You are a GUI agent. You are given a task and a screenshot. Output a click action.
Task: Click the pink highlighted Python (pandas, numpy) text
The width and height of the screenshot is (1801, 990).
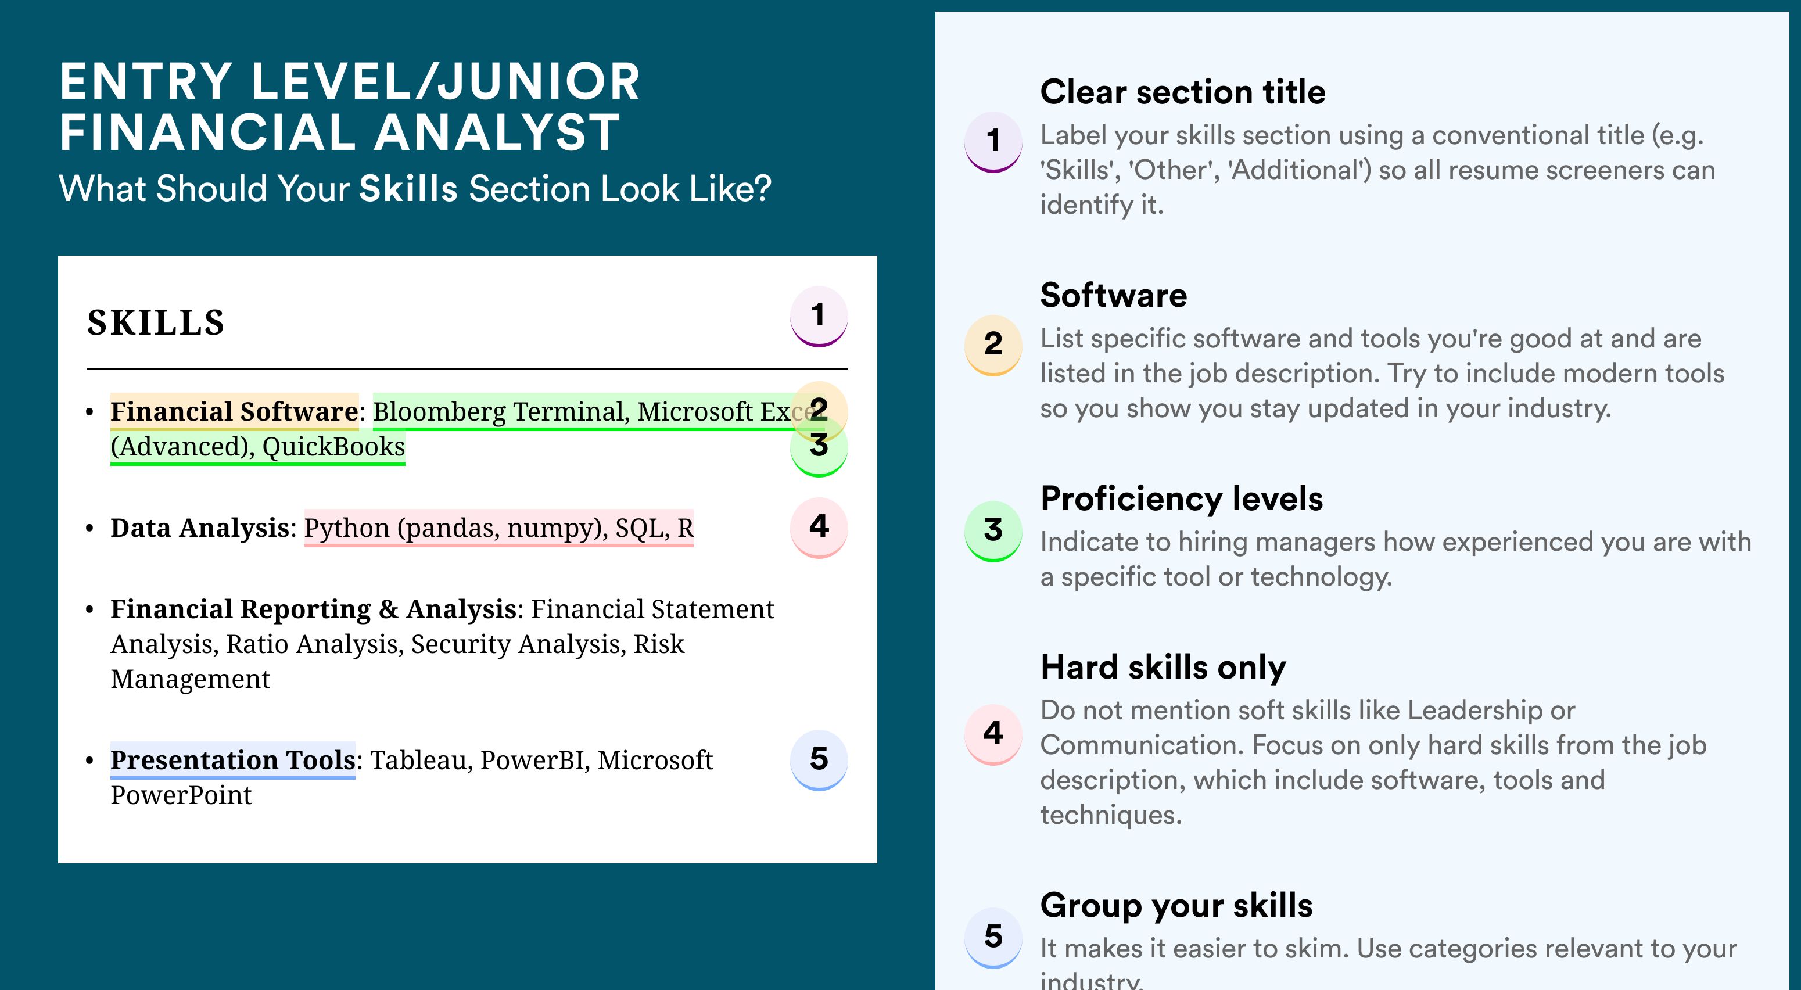(456, 528)
